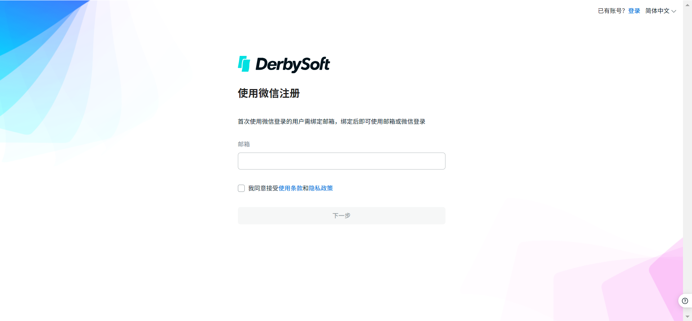Click the 我同意接受 checkbox label text

[263, 188]
